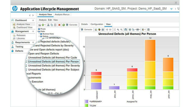Click the sidebar forward chevron

tap(33, 15)
